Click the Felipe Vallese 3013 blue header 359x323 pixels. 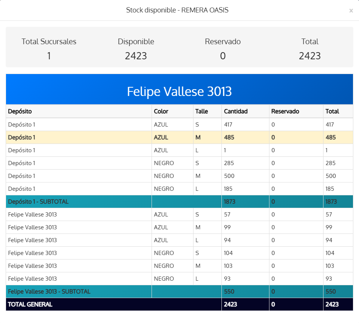click(179, 89)
